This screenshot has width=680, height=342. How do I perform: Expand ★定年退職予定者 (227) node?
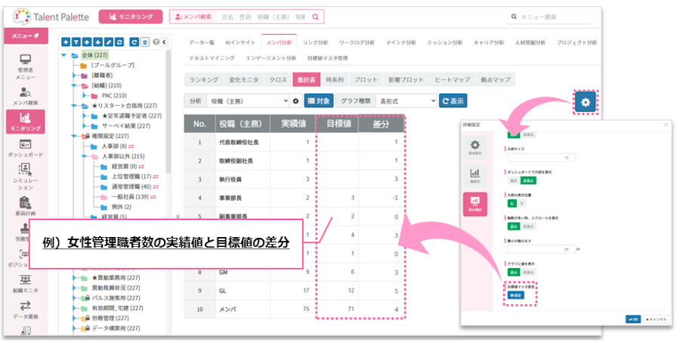84,116
